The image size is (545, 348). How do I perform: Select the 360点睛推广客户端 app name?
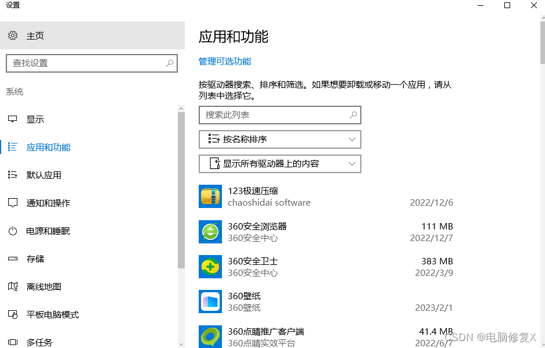266,331
